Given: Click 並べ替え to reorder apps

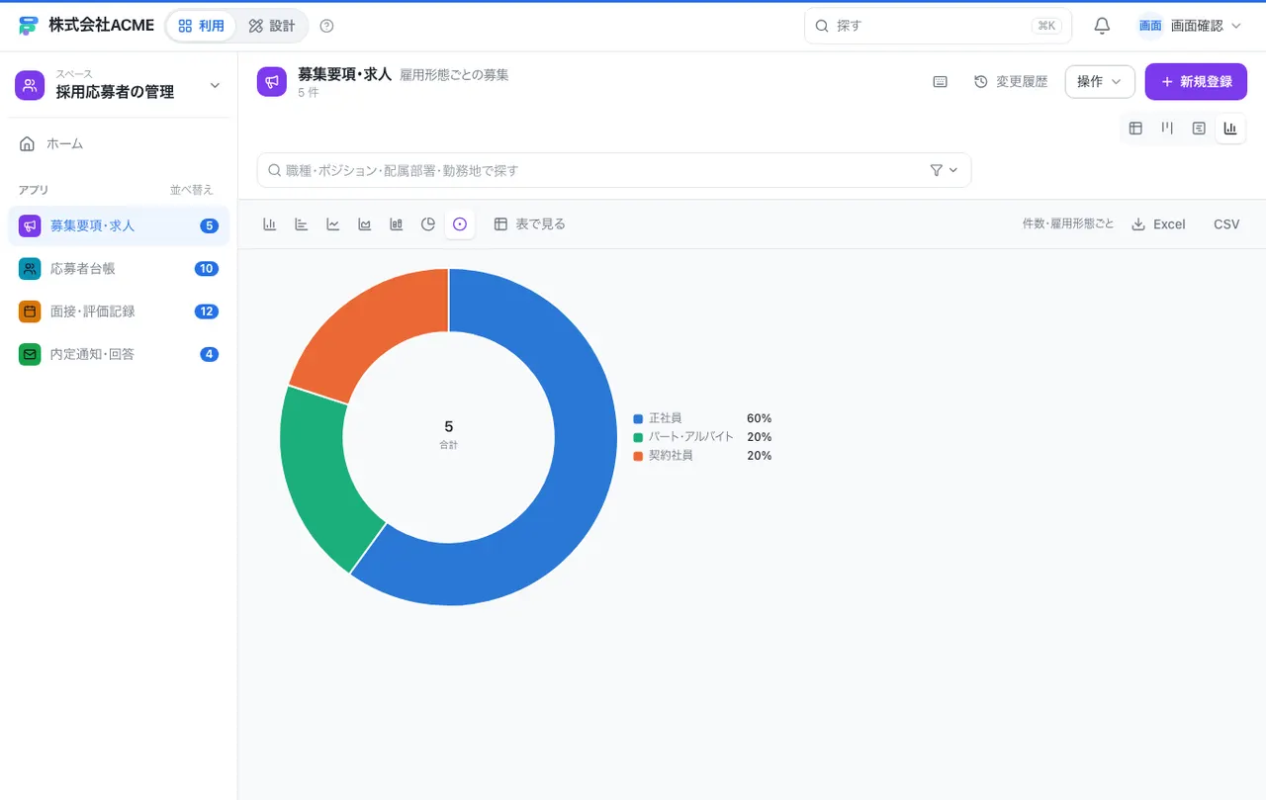Looking at the screenshot, I should 191,190.
